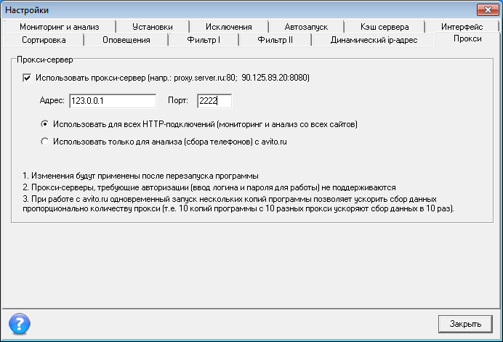Switch to the 'Мониторинг и анализ' tab
Viewport: 503px width, 342px height.
click(x=60, y=27)
